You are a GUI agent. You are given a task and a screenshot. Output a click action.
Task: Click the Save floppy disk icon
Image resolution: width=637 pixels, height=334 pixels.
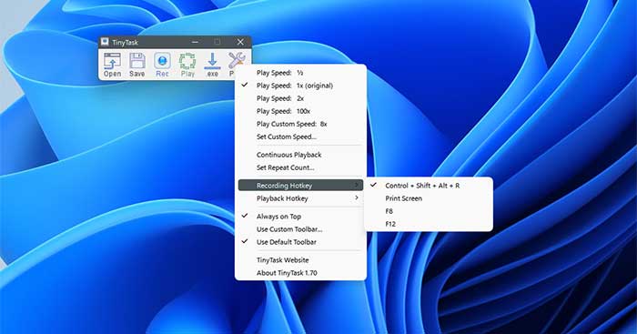pos(137,65)
